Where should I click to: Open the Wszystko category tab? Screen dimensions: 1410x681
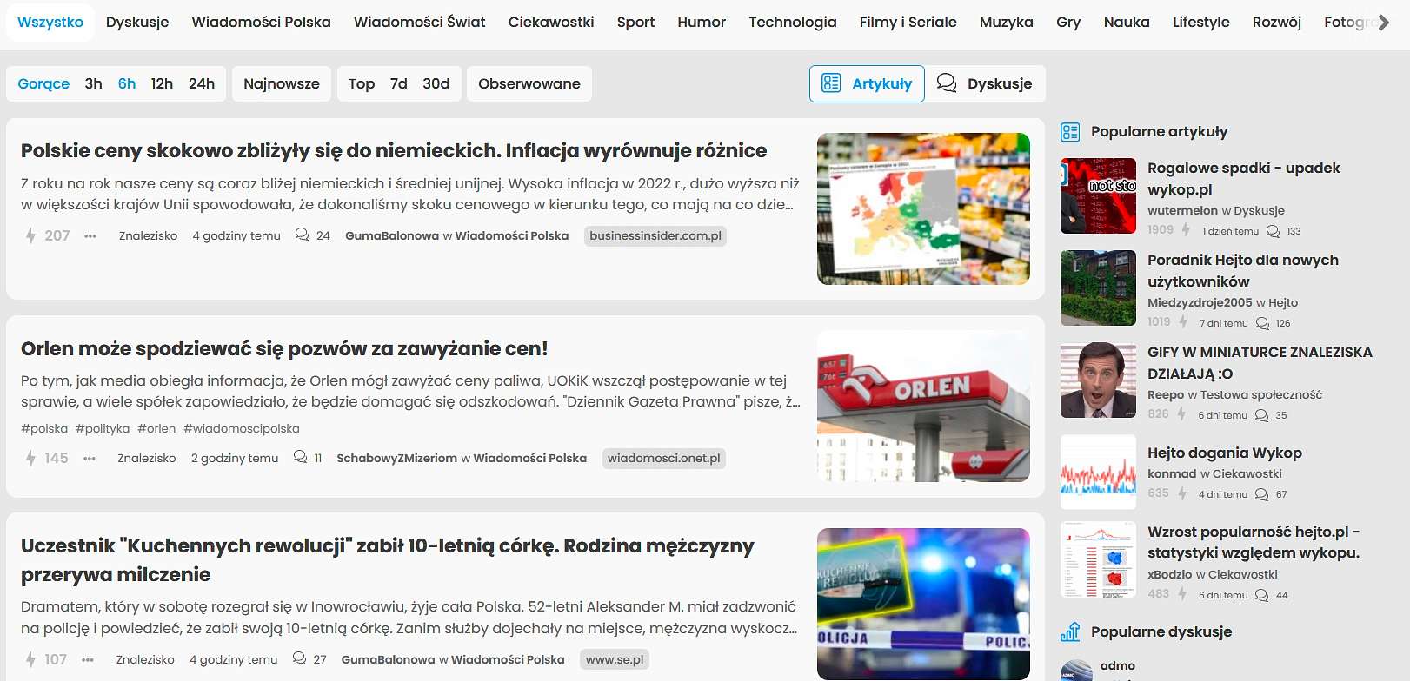50,22
